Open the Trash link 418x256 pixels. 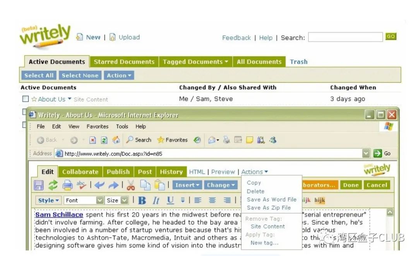(298, 62)
